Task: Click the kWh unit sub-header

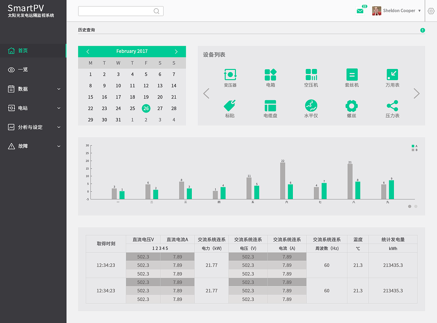Action: click(393, 248)
